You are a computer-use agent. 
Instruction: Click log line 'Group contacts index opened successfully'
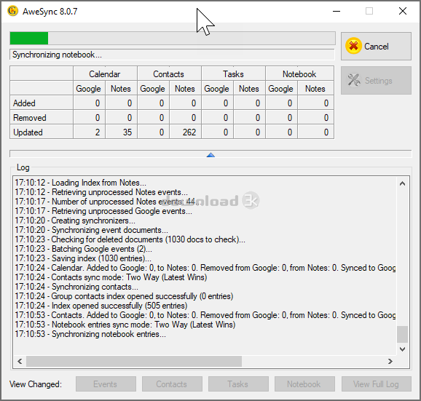pyautogui.click(x=124, y=296)
